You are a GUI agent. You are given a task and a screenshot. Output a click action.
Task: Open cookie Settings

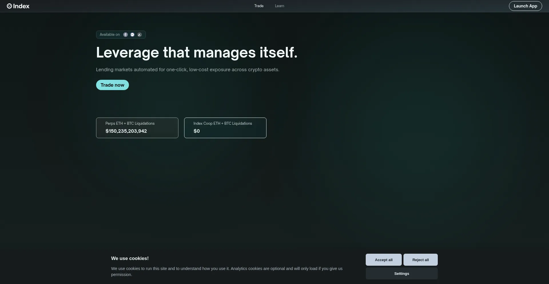tap(401, 273)
